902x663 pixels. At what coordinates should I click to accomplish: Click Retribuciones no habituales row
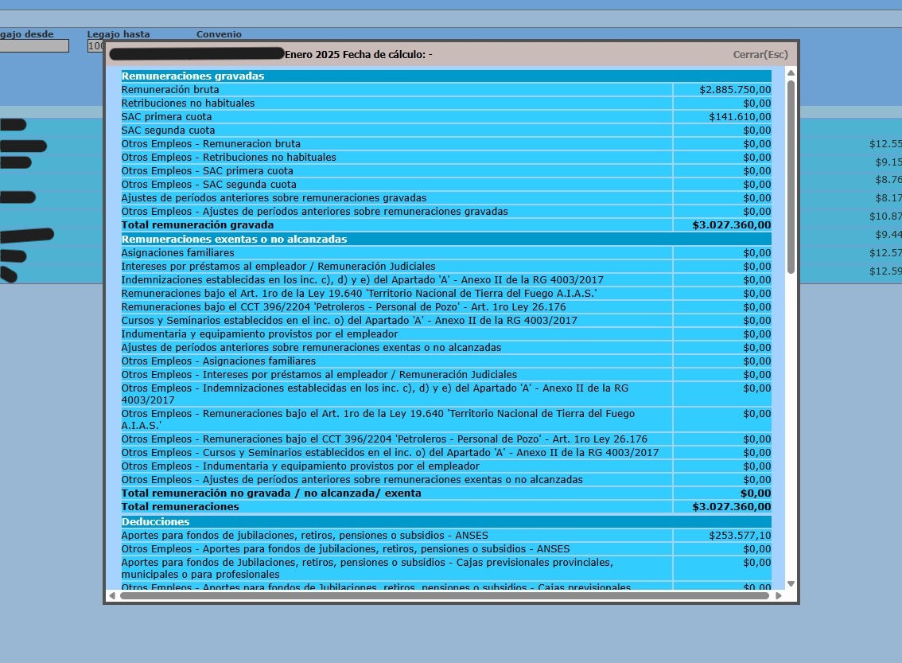tap(445, 103)
